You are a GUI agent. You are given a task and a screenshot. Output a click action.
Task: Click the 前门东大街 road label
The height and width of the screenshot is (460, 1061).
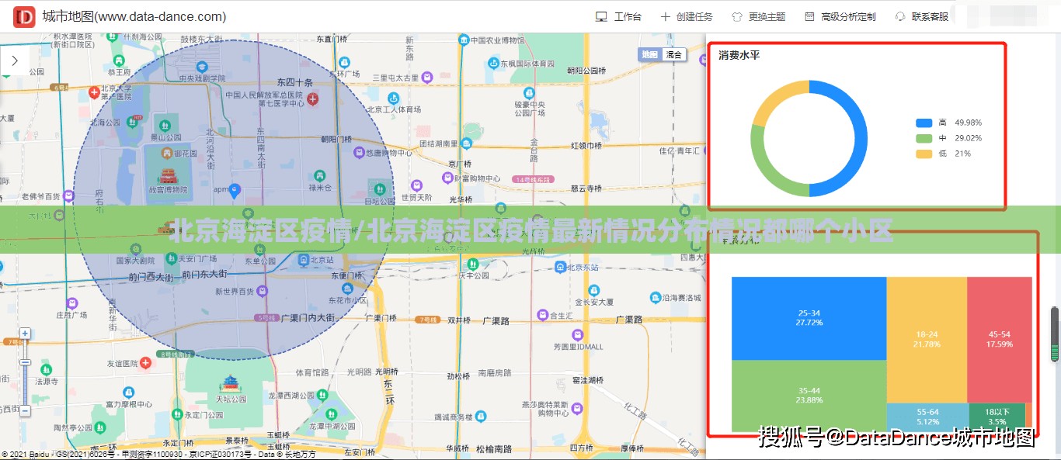[x=205, y=275]
